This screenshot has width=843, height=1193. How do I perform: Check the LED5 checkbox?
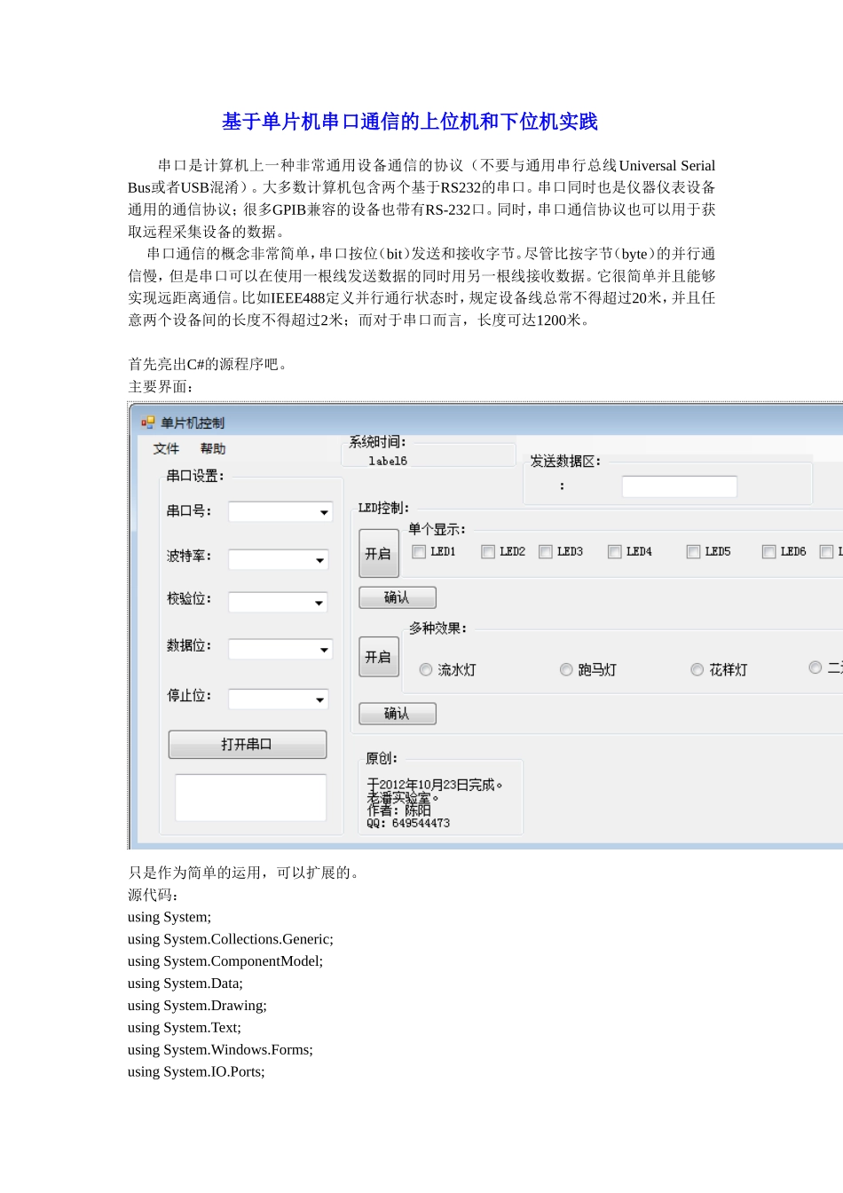(694, 552)
